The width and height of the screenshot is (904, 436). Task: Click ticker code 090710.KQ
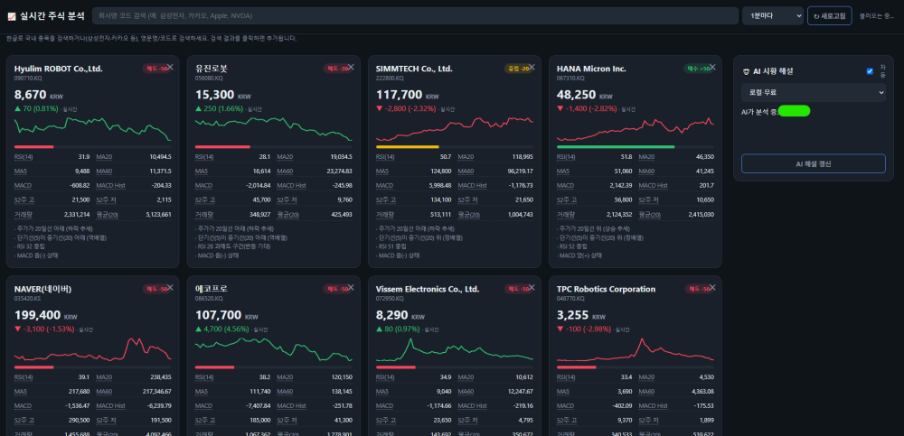(x=26, y=78)
